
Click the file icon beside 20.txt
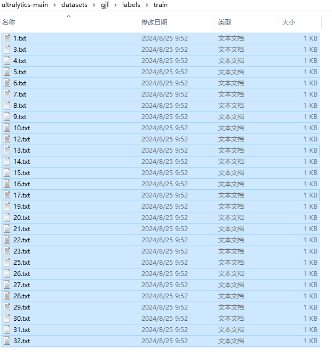click(x=7, y=218)
